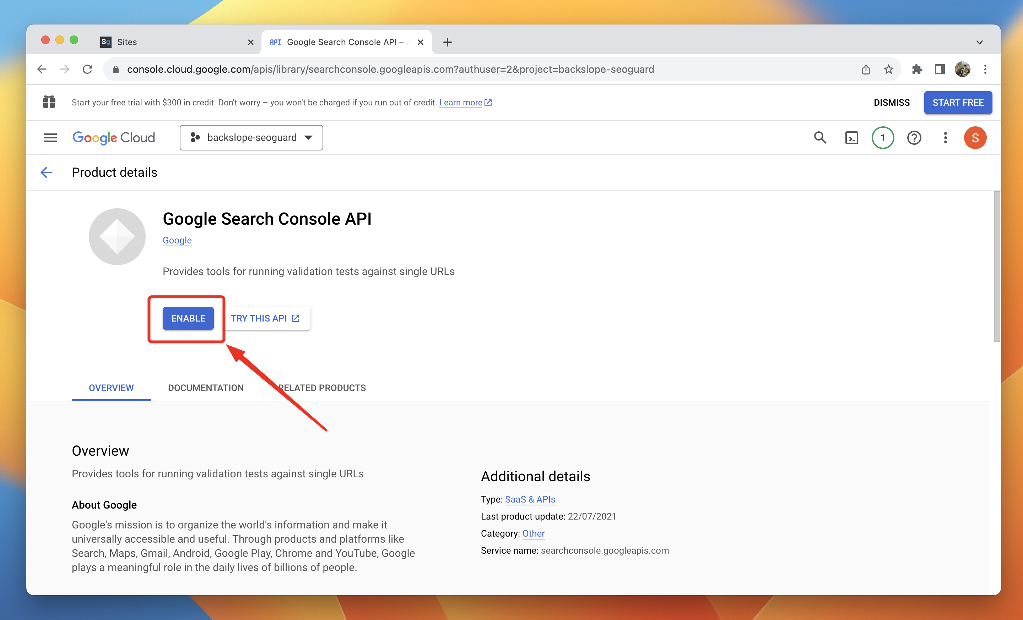Screen dimensions: 1023x620
Task: Switch to the Documentation tab
Action: point(206,388)
